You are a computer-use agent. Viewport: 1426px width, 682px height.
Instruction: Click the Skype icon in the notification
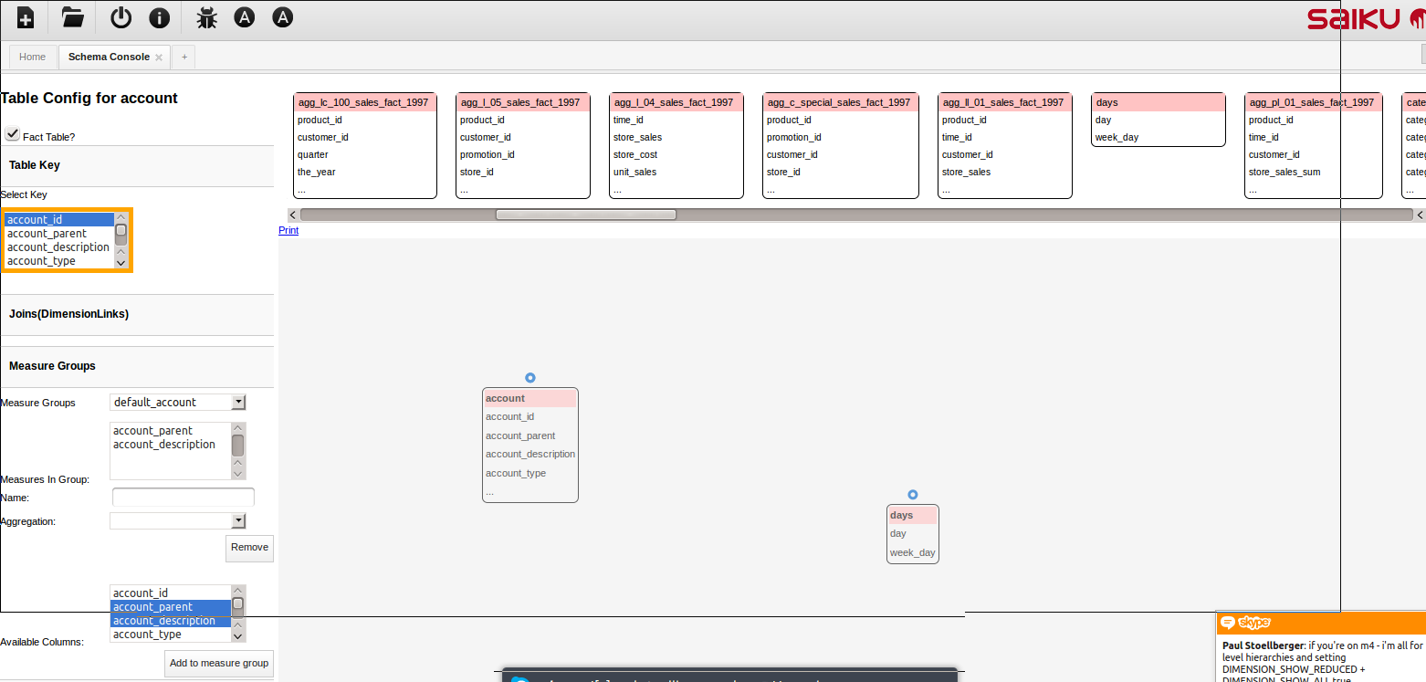pos(1246,623)
